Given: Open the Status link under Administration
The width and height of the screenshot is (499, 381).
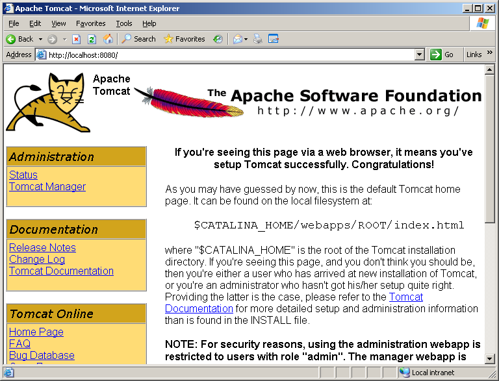Looking at the screenshot, I should (x=23, y=175).
